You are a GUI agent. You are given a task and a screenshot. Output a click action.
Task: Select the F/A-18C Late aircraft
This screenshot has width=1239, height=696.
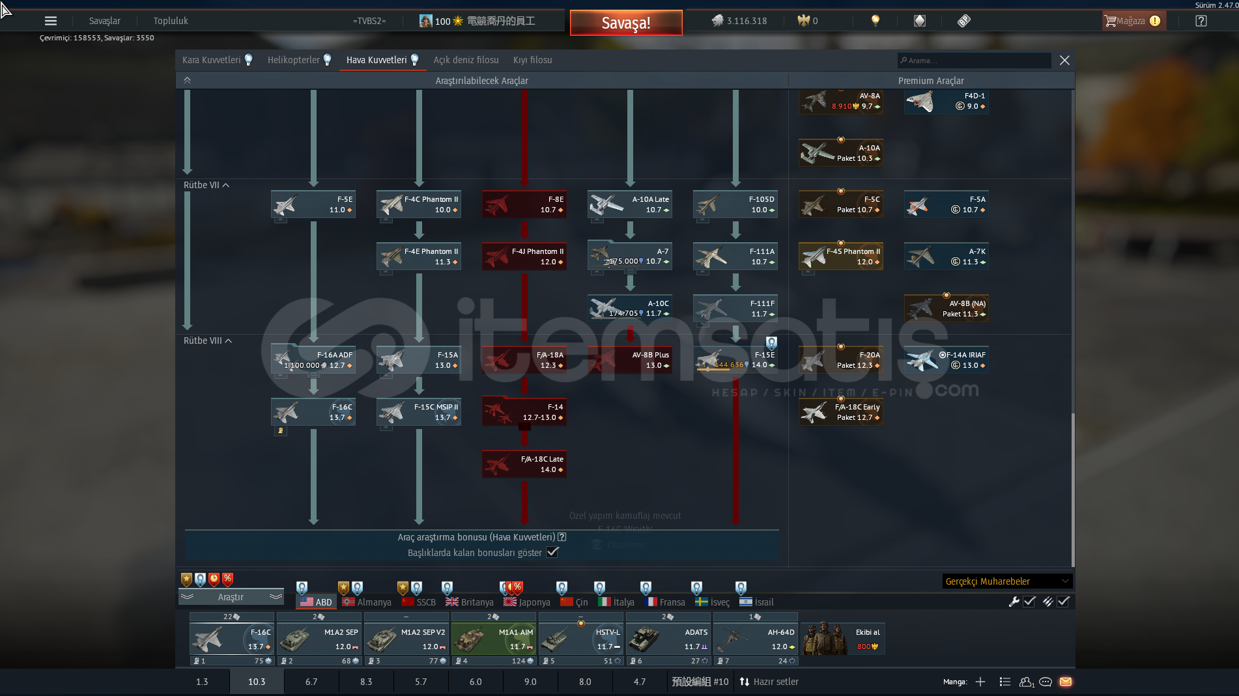pos(524,464)
